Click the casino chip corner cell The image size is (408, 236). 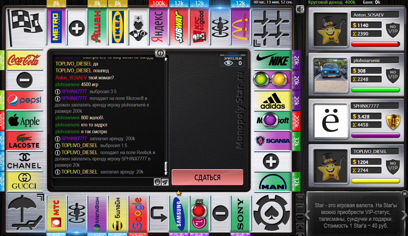[x=272, y=212]
